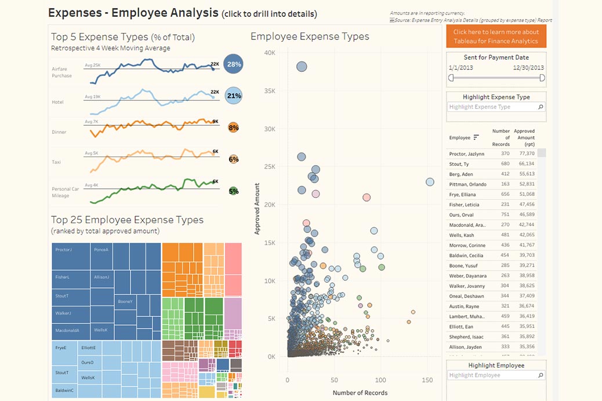Grab the right date slider handle at 12/30/2013
602x401 pixels.
[542, 78]
